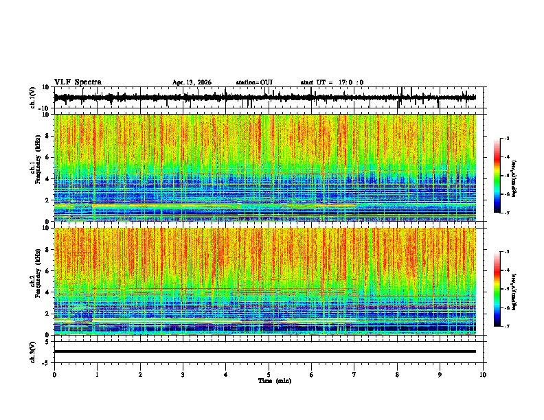Click the "station=OUI" label
Screen dimensions: 544x420
(x=254, y=82)
